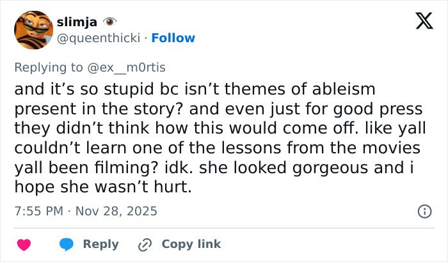
Task: Open the 7:55 PM timestamp
Action: tap(40, 211)
